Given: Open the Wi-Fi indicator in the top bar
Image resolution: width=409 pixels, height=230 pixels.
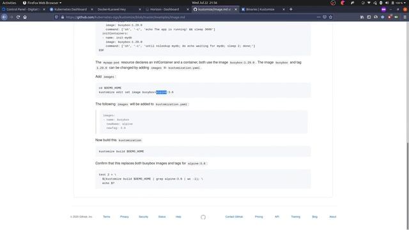Looking at the screenshot, I should pyautogui.click(x=369, y=3).
